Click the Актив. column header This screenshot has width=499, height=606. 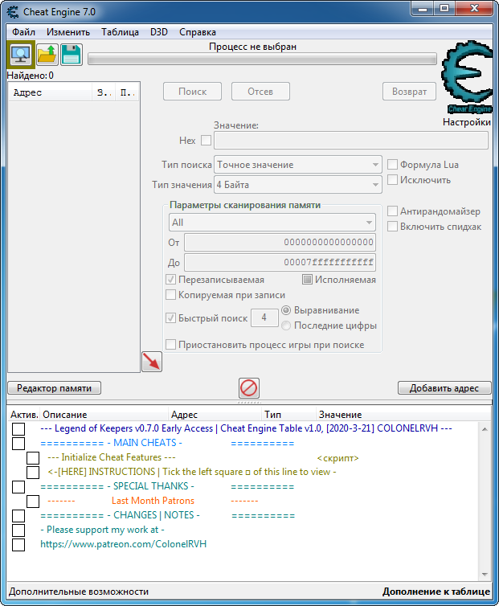coord(24,415)
